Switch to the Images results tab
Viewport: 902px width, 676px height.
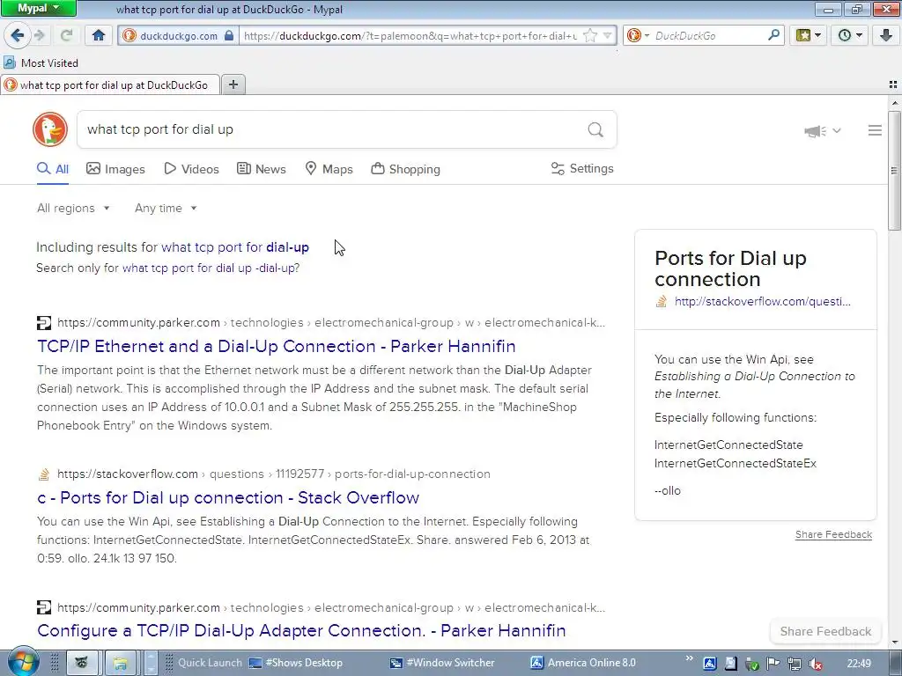[x=115, y=169]
